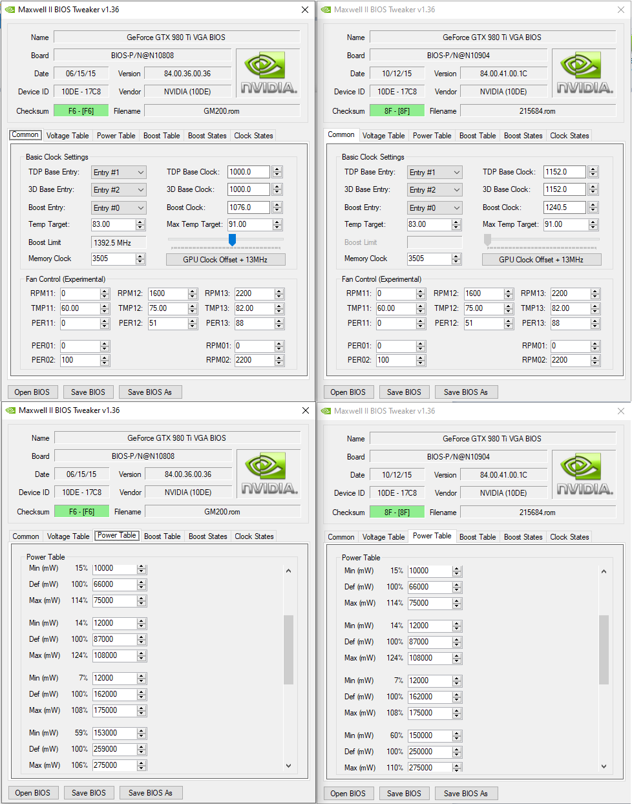632x804 pixels.
Task: Click scrollbar up arrow in GM200.rom Power Table window
Action: pyautogui.click(x=288, y=571)
